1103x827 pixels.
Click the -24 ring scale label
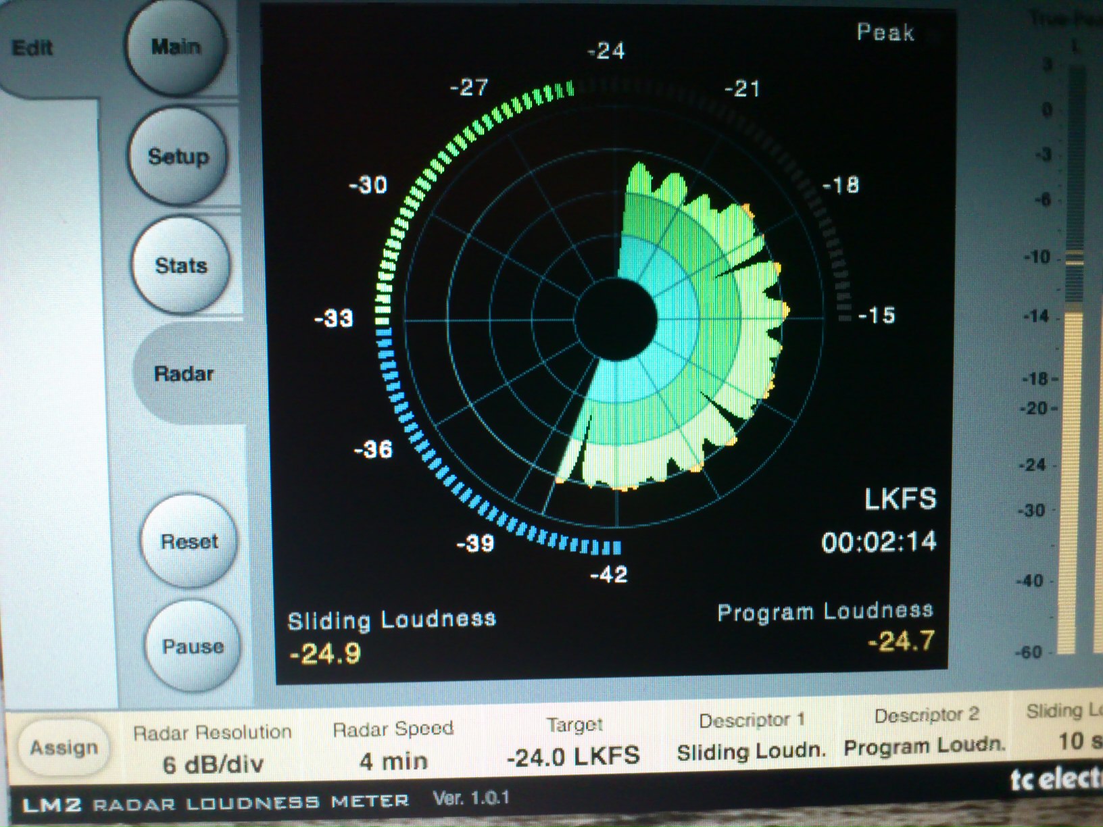pos(606,51)
